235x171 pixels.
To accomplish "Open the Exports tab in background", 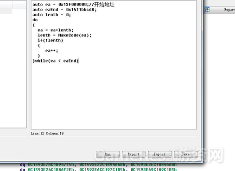I will (229, 10).
